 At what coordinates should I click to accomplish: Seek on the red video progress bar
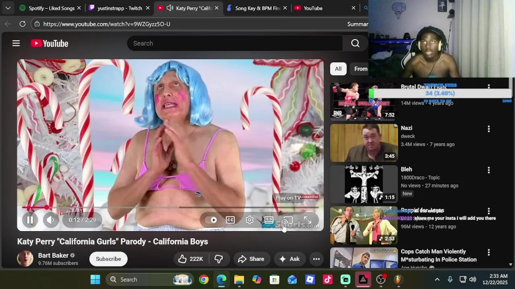point(170,208)
